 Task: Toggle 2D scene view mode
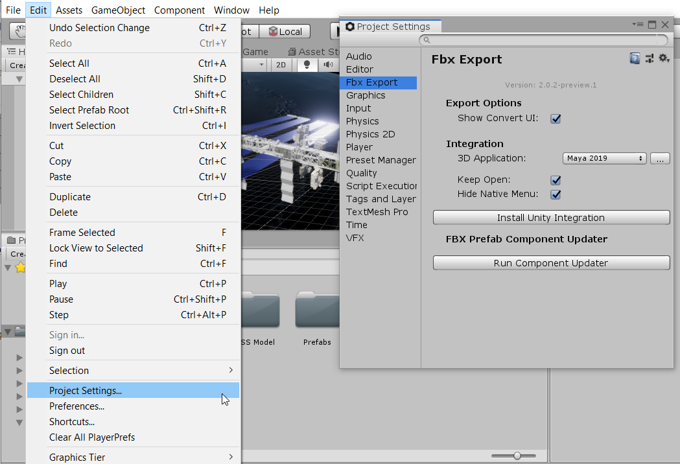(281, 65)
